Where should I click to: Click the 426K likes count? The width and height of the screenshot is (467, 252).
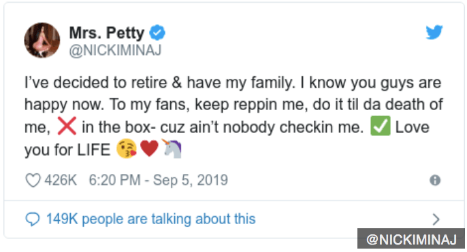pyautogui.click(x=61, y=181)
